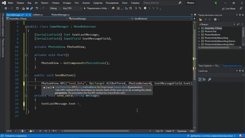245x138 pixels.
Task: Open the Файл menu
Action: tap(10, 3)
